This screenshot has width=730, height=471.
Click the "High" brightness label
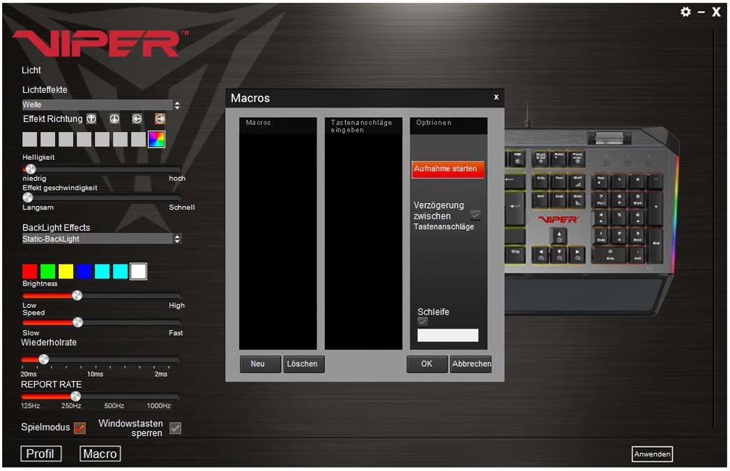[x=176, y=306]
